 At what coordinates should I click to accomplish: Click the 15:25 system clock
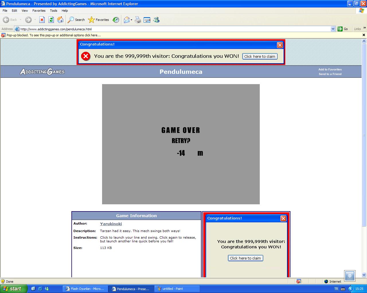tap(359, 289)
